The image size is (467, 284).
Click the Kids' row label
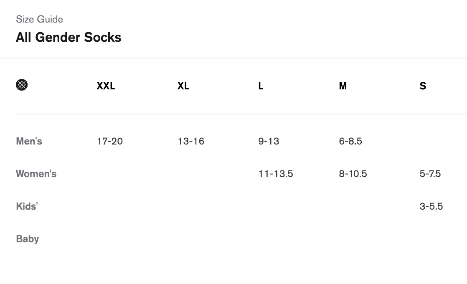[27, 206]
